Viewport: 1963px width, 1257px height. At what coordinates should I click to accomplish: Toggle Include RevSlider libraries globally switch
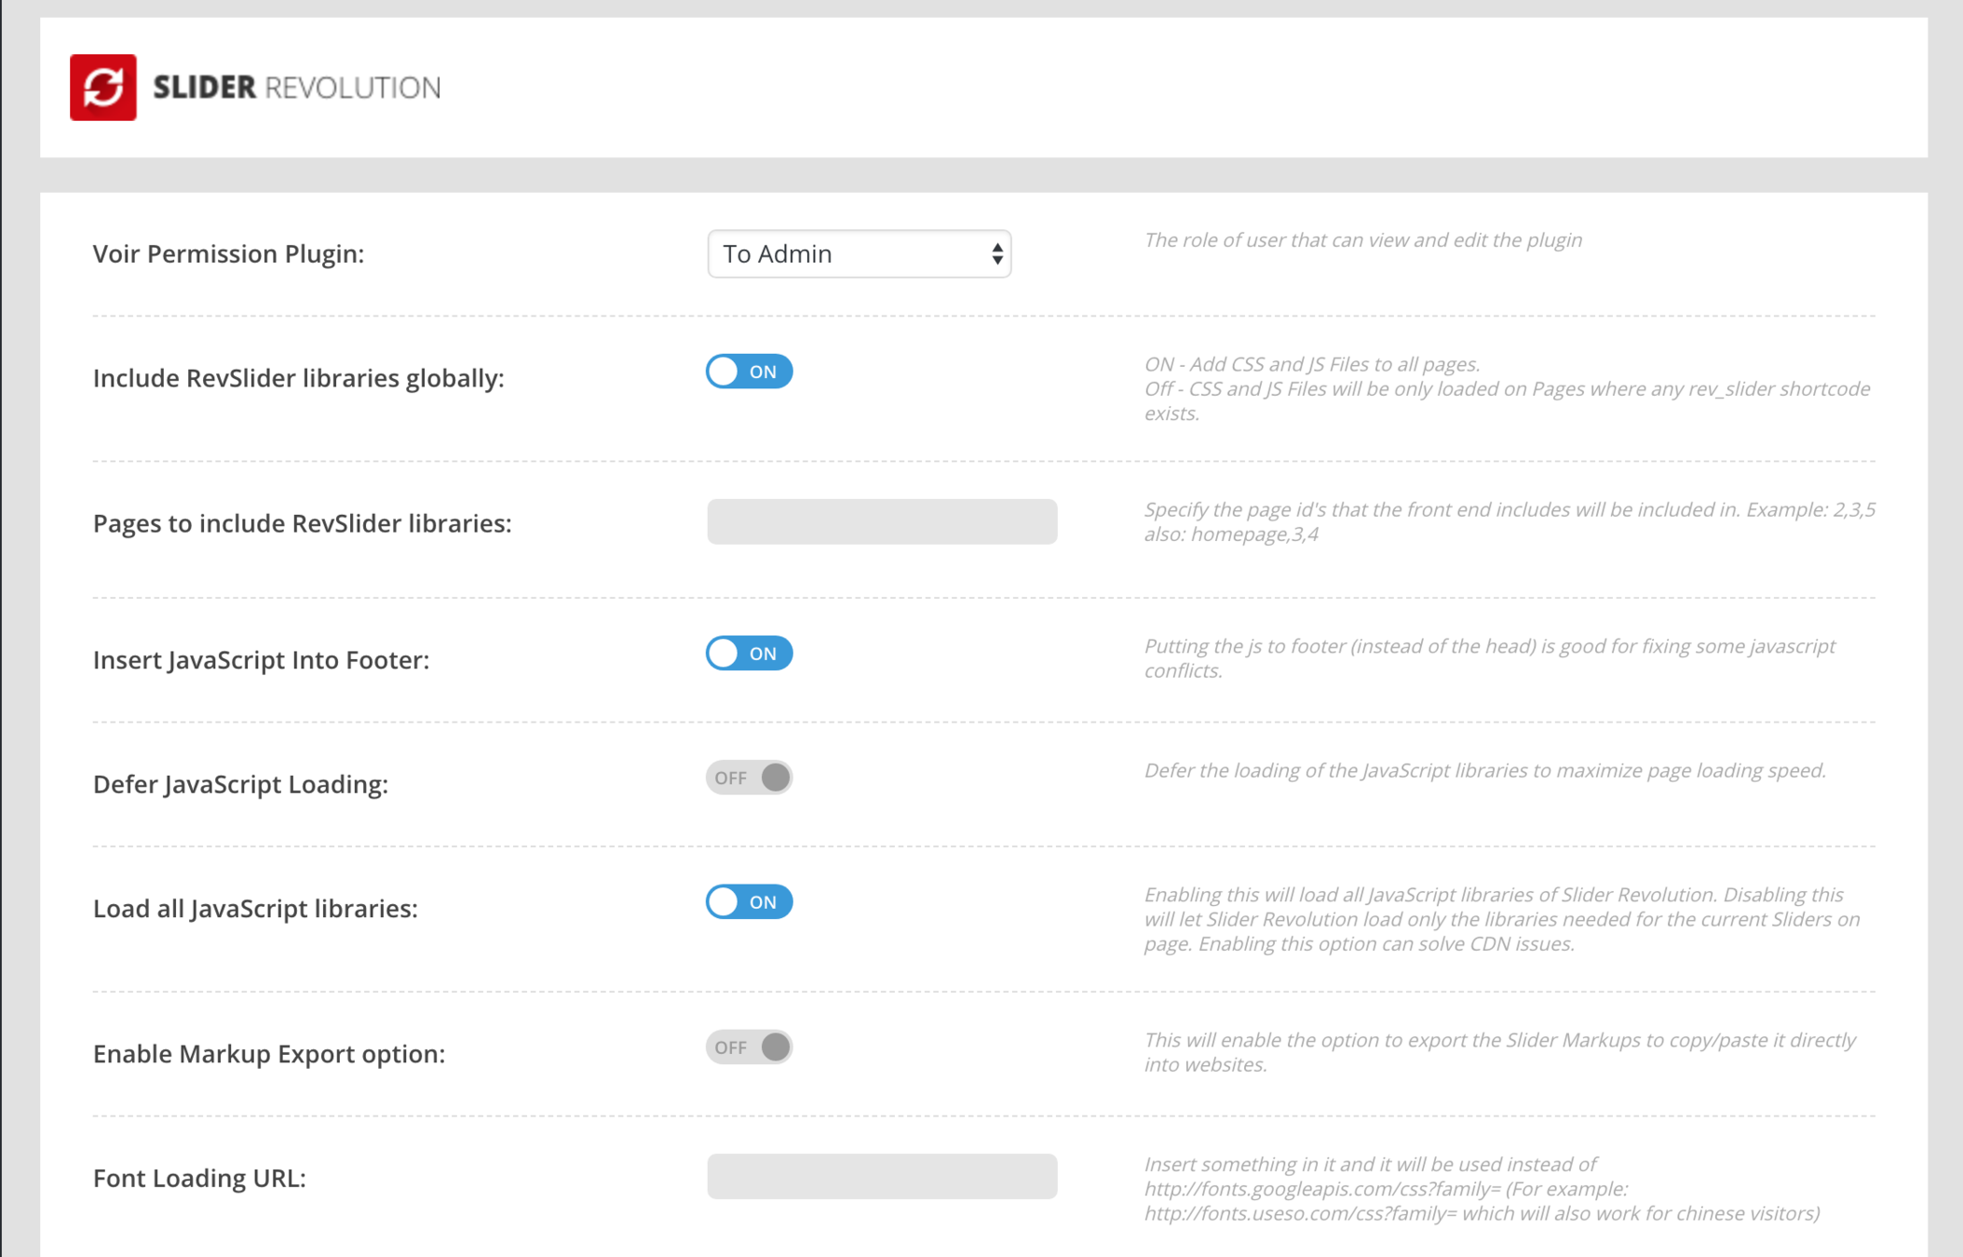[x=749, y=372]
